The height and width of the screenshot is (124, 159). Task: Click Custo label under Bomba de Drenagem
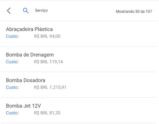coord(12,62)
